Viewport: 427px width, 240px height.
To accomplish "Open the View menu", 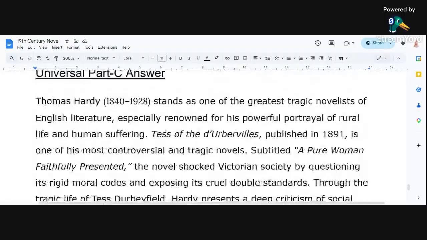I will 43,47.
